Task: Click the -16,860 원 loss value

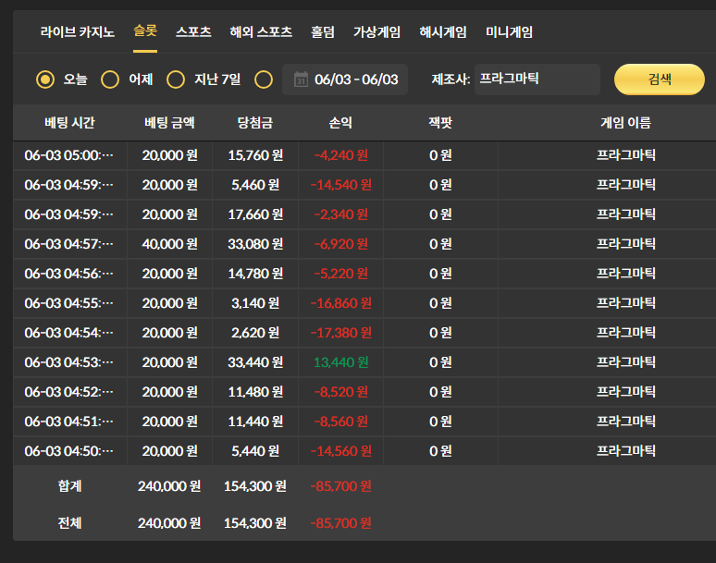Action: point(340,303)
